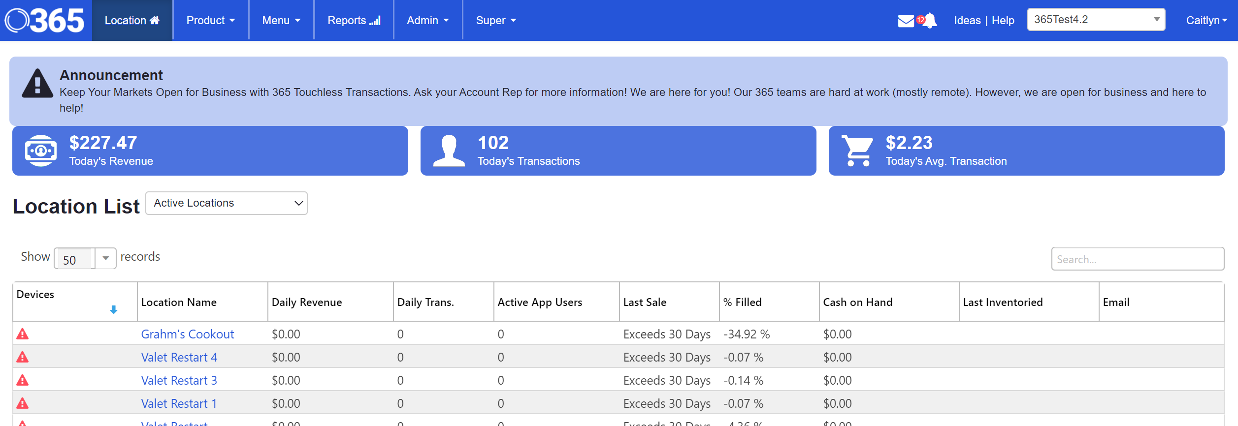1238x426 pixels.
Task: Focus the location Search field
Action: 1137,259
